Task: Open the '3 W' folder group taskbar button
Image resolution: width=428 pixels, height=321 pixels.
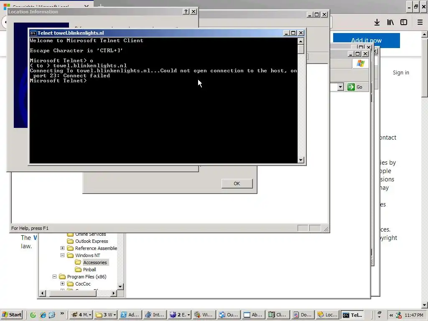Action: pos(106,315)
